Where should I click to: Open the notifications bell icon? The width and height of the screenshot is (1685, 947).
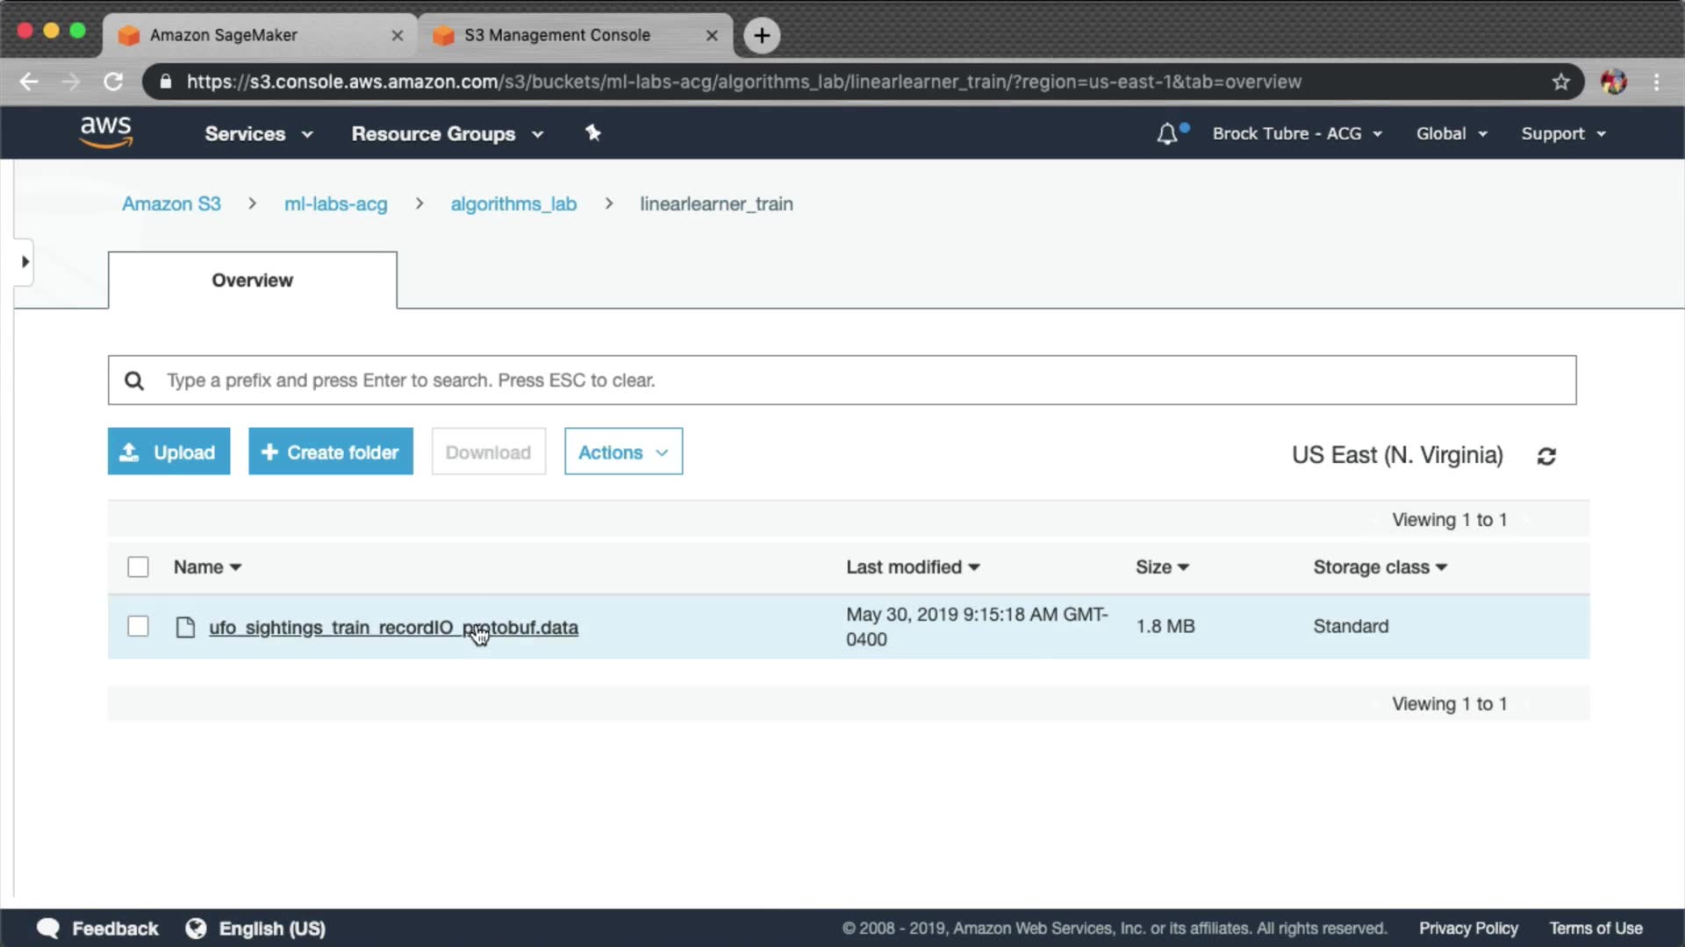[x=1167, y=133]
